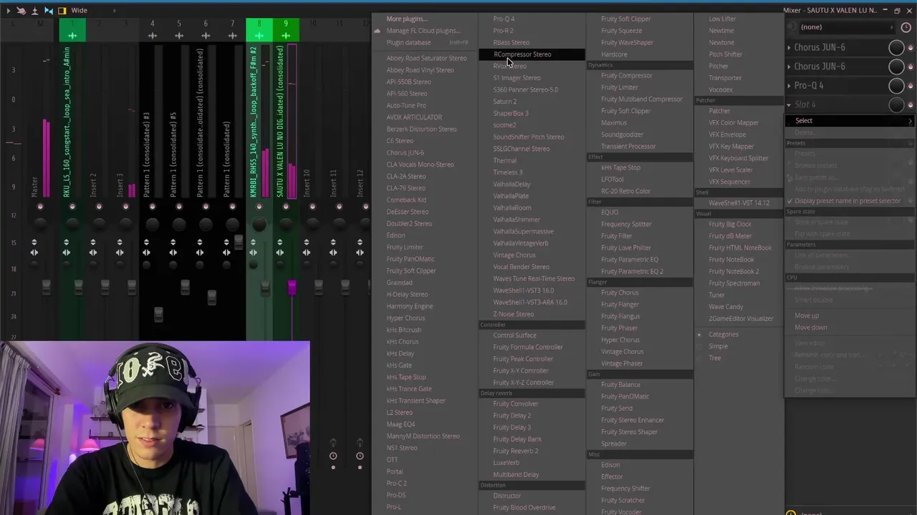917x515 pixels.
Task: Toggle the Slot 4 enable LED
Action: pyautogui.click(x=911, y=105)
